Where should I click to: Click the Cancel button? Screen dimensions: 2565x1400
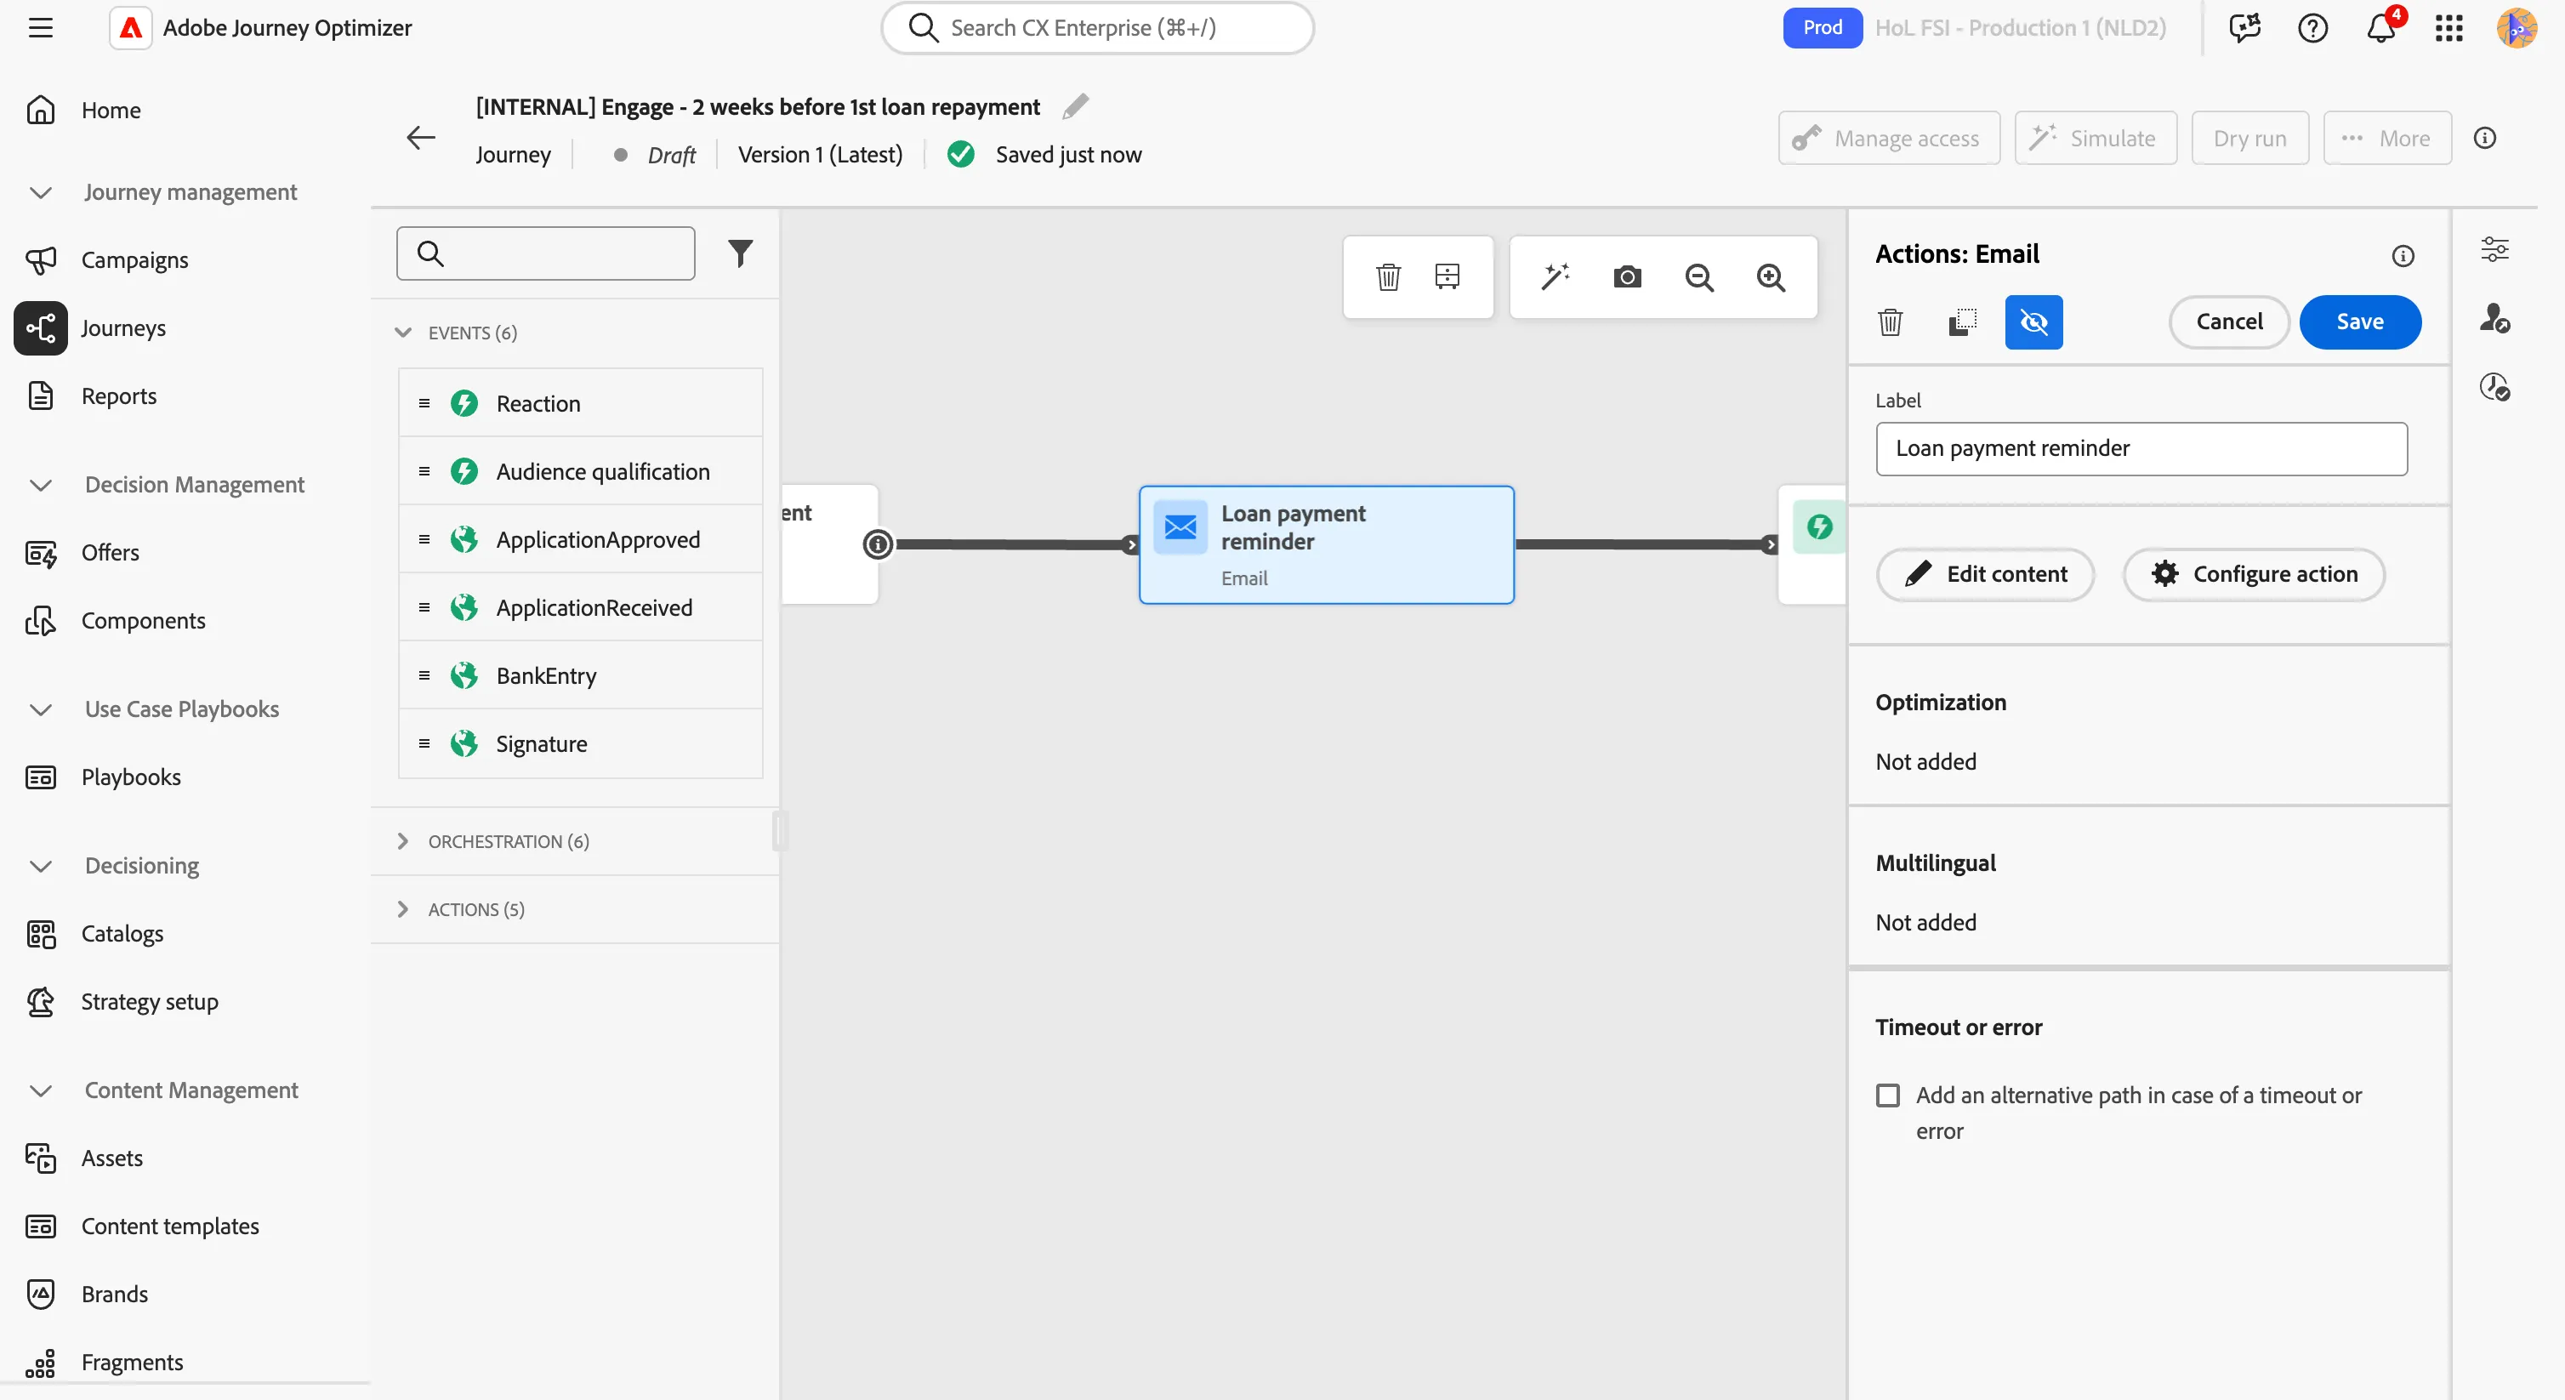(2228, 322)
